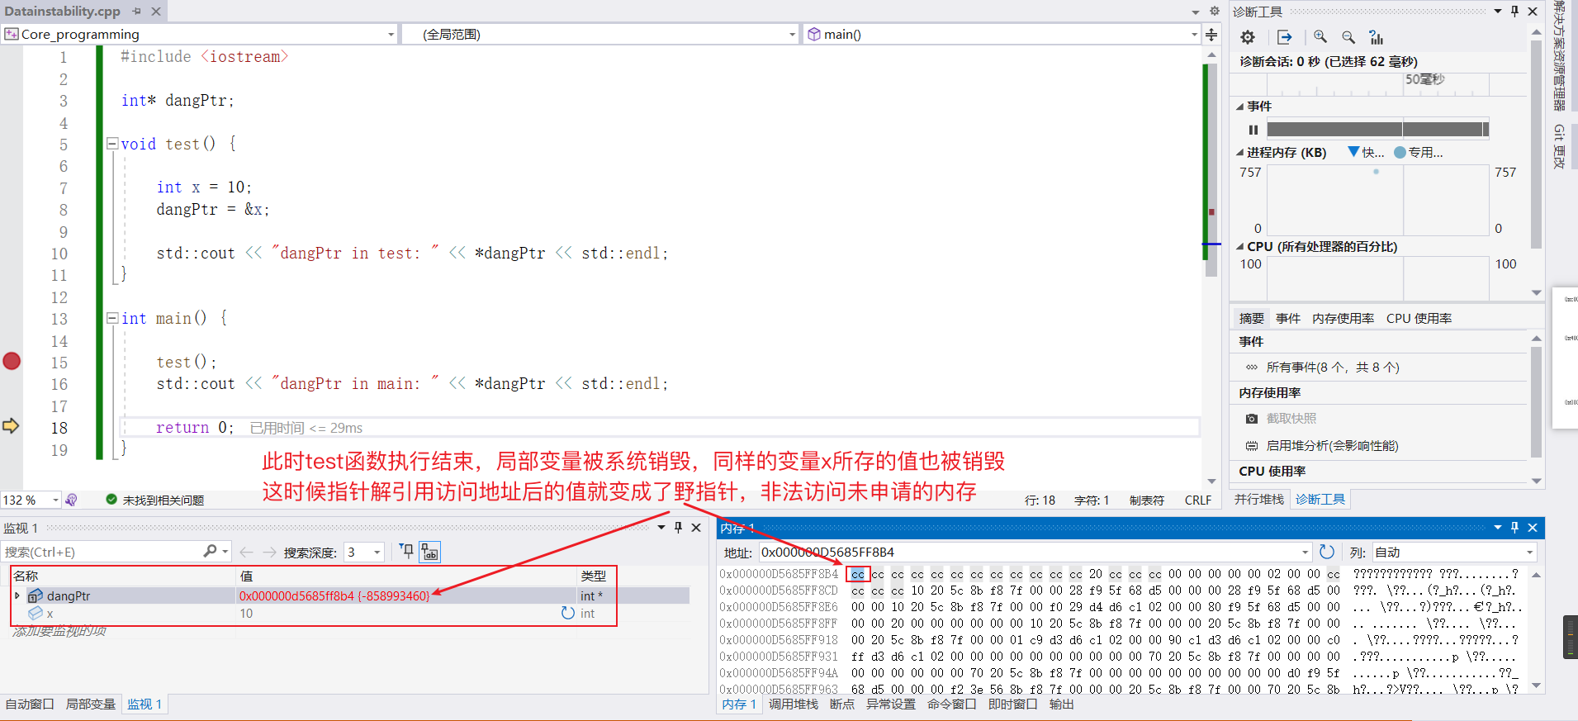
Task: Click the search magnifier in Watch 1
Action: (x=211, y=551)
